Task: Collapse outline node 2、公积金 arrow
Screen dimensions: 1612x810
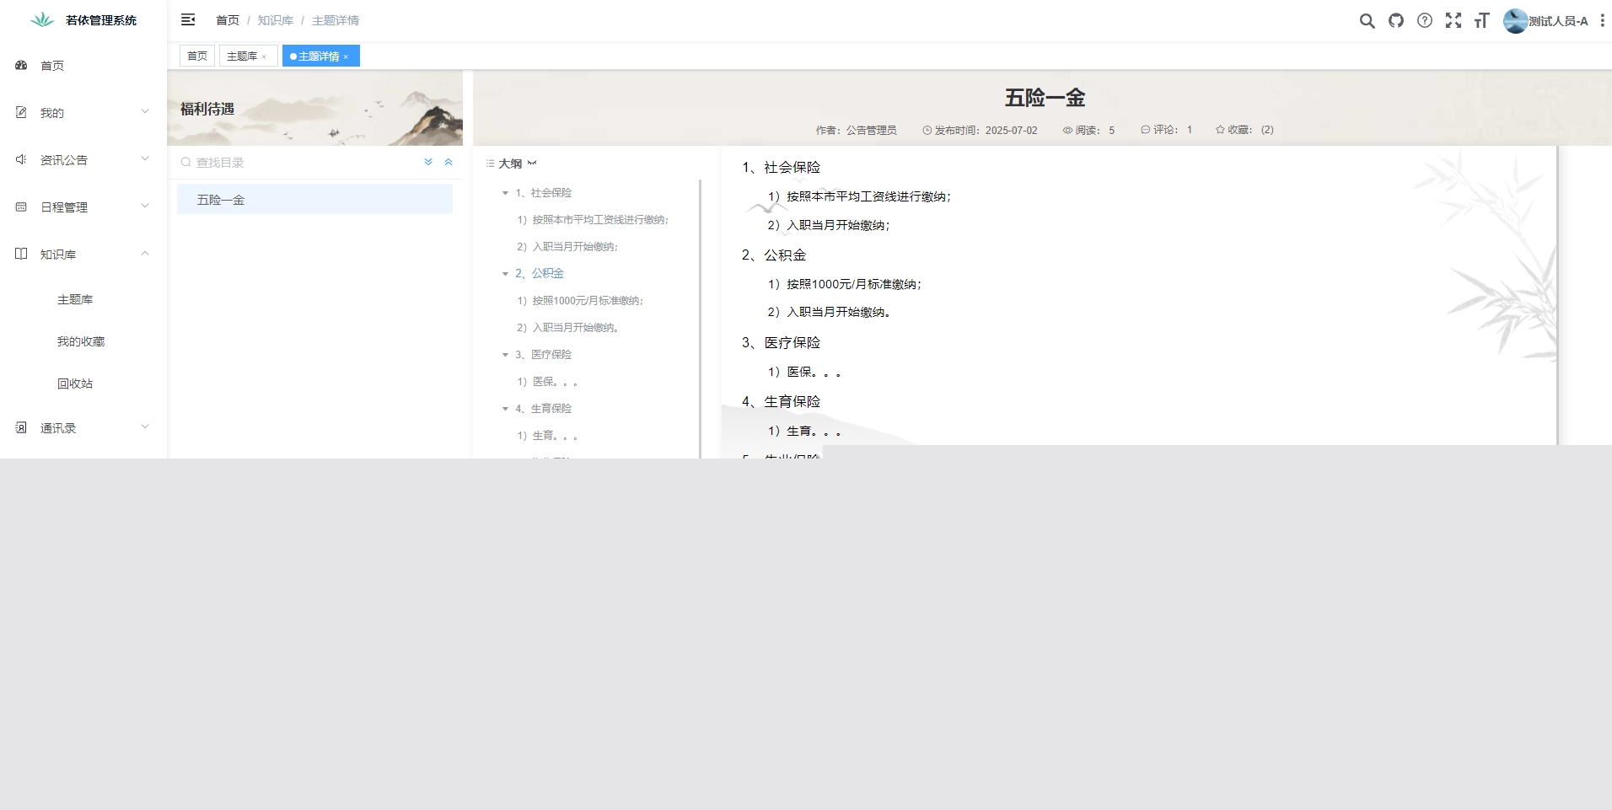Action: tap(505, 274)
